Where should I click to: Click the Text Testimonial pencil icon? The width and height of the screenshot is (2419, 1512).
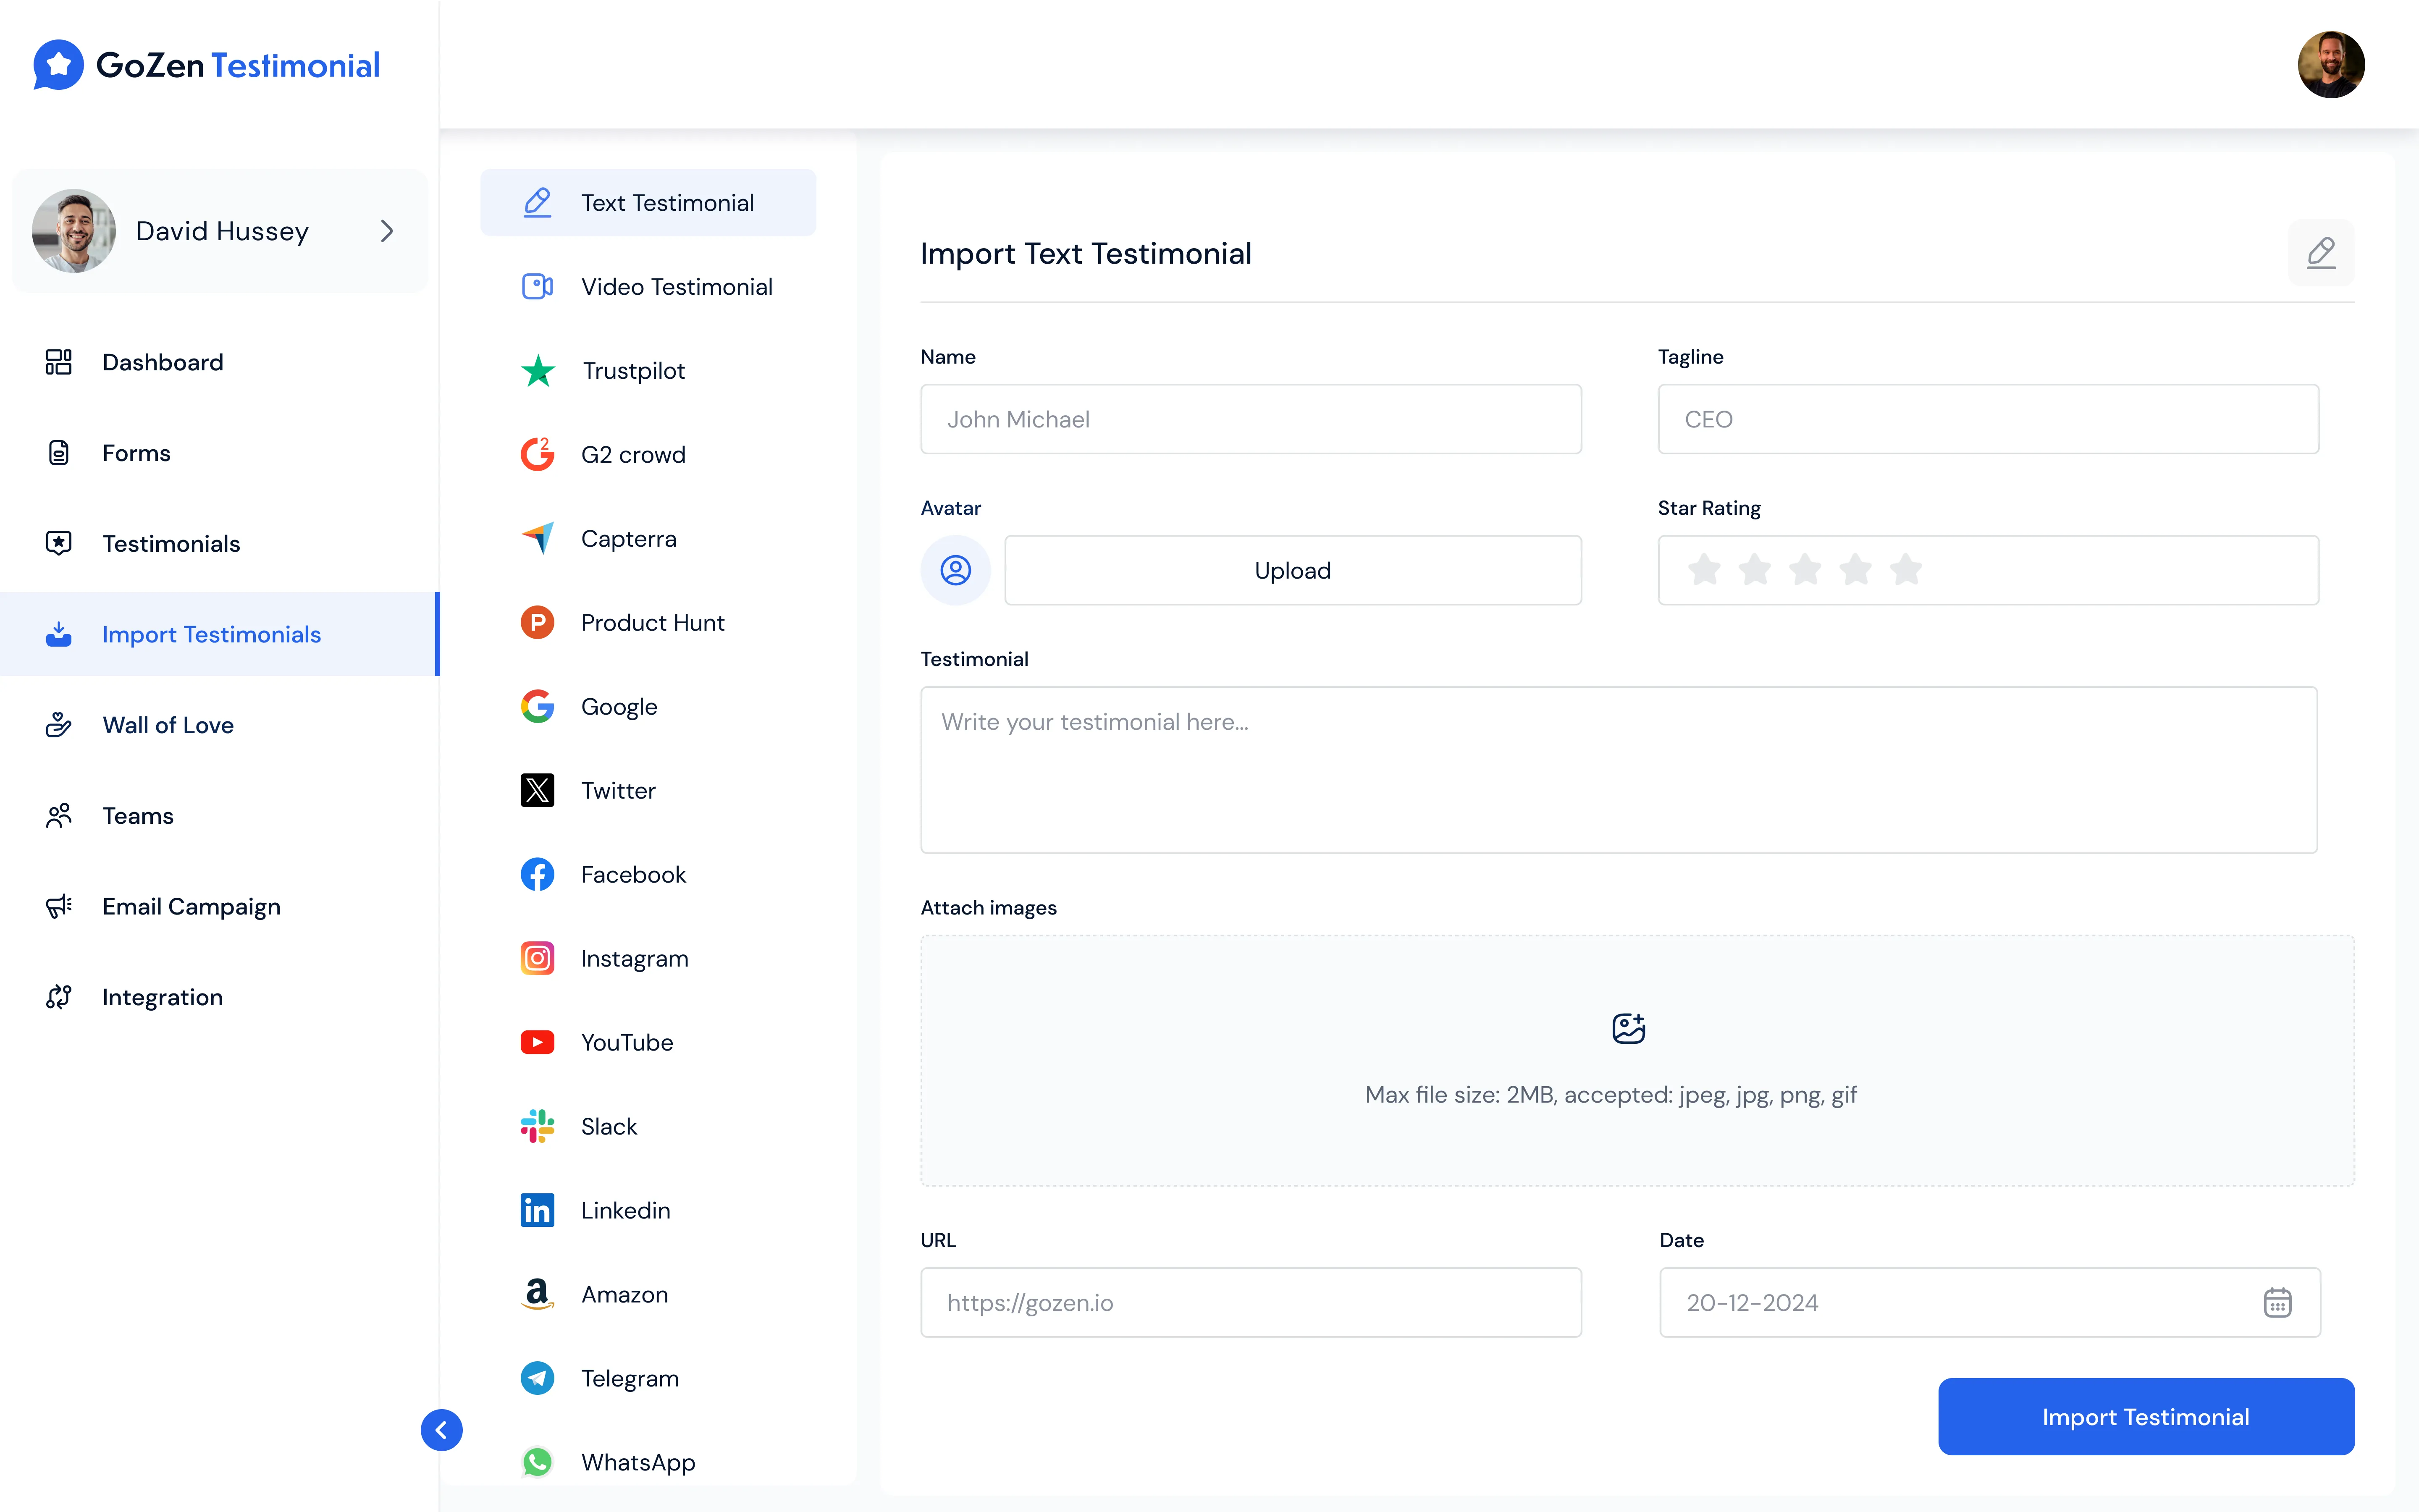(x=537, y=203)
